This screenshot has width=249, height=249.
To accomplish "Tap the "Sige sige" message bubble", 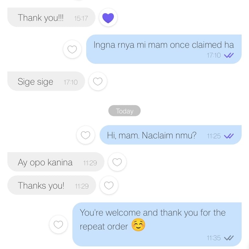I will coord(46,81).
